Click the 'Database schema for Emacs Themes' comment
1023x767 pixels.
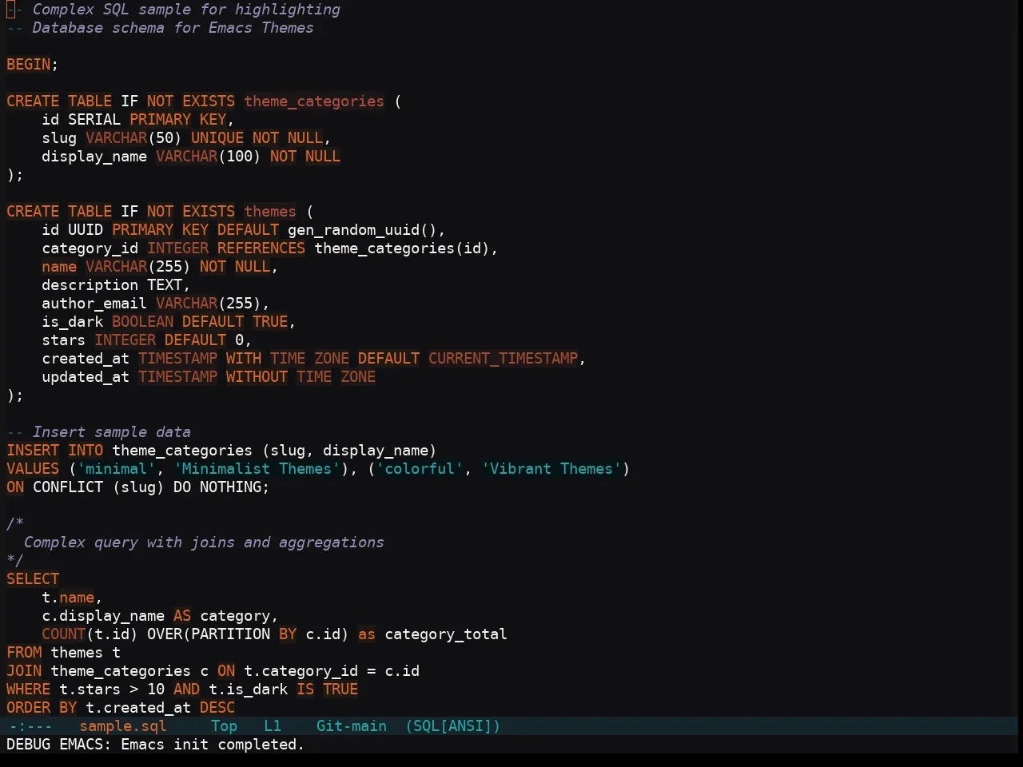(x=160, y=28)
